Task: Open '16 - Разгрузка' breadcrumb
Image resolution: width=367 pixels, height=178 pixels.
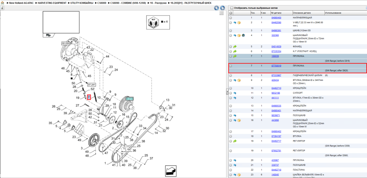Action: [x=158, y=3]
